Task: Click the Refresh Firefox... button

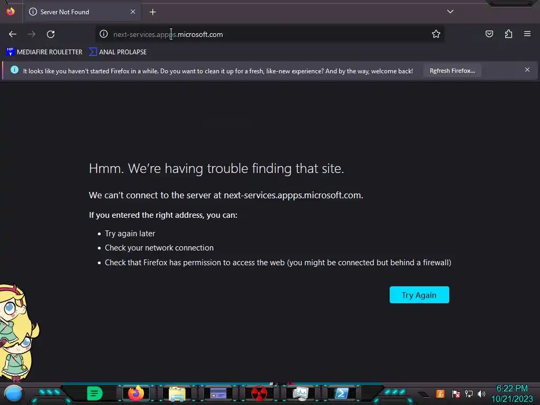Action: coord(452,71)
